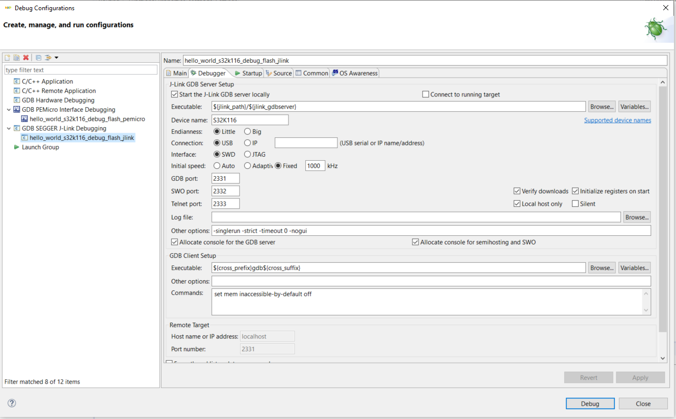Click the Launch Group green arrow icon

click(x=17, y=147)
